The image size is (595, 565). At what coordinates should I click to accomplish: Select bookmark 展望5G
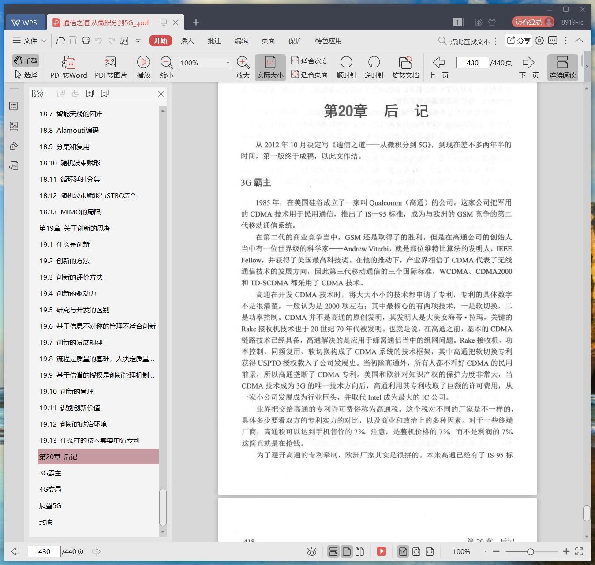[50, 505]
